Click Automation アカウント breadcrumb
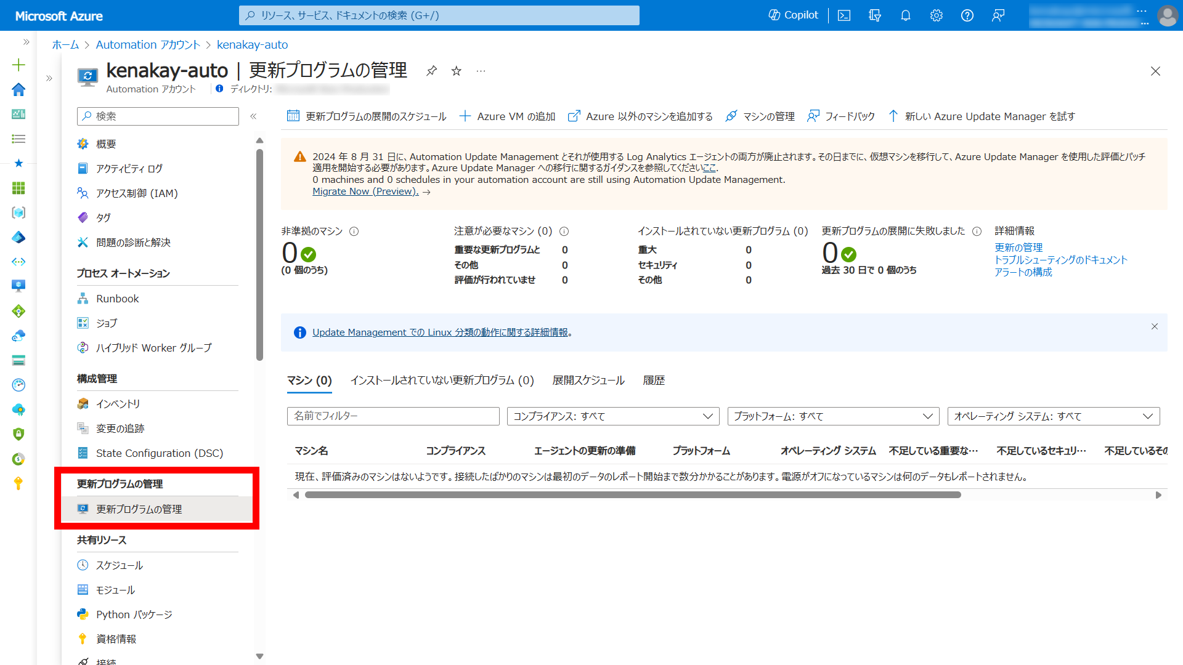This screenshot has height=665, width=1183. [x=148, y=45]
